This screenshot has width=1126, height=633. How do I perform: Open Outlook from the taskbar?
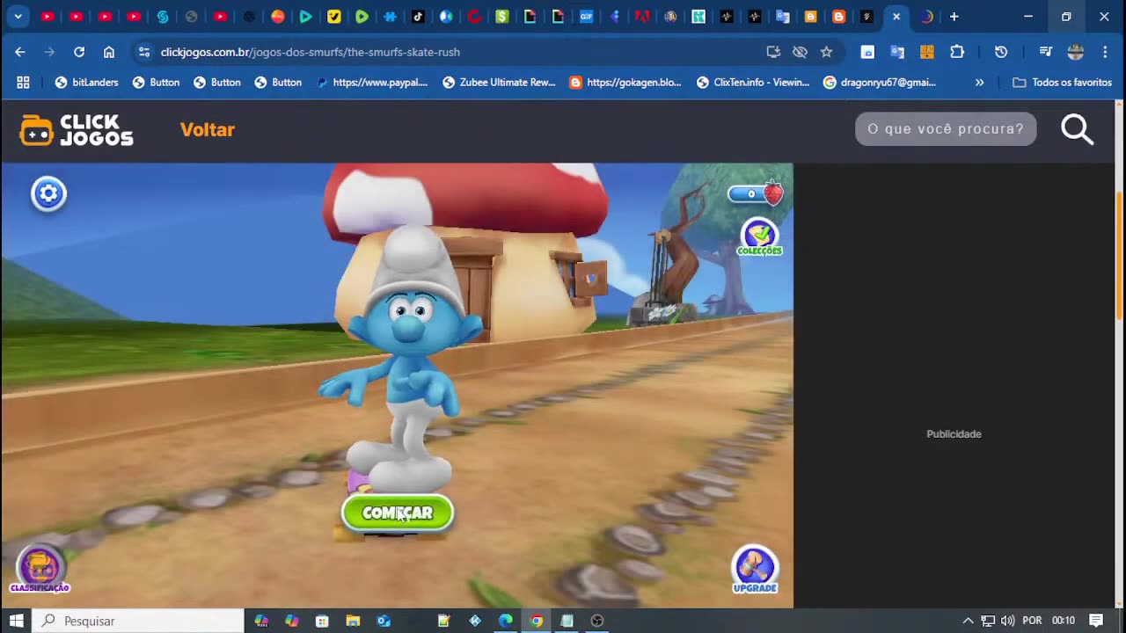pos(384,621)
